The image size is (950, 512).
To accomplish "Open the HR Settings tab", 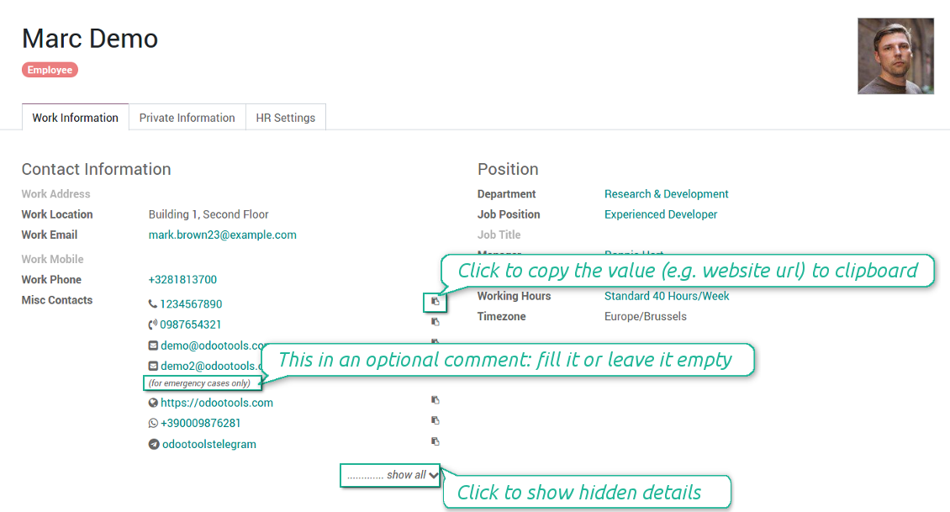I will 285,118.
